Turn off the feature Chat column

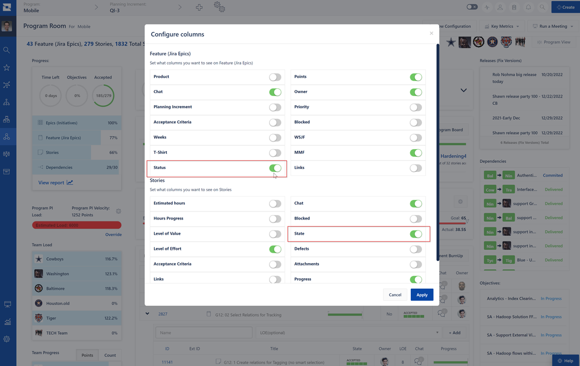(275, 92)
